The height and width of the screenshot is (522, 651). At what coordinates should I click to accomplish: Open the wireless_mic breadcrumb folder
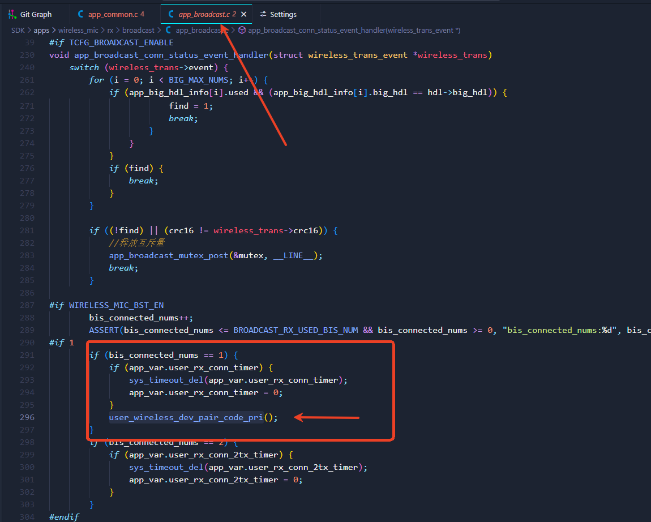pos(78,31)
